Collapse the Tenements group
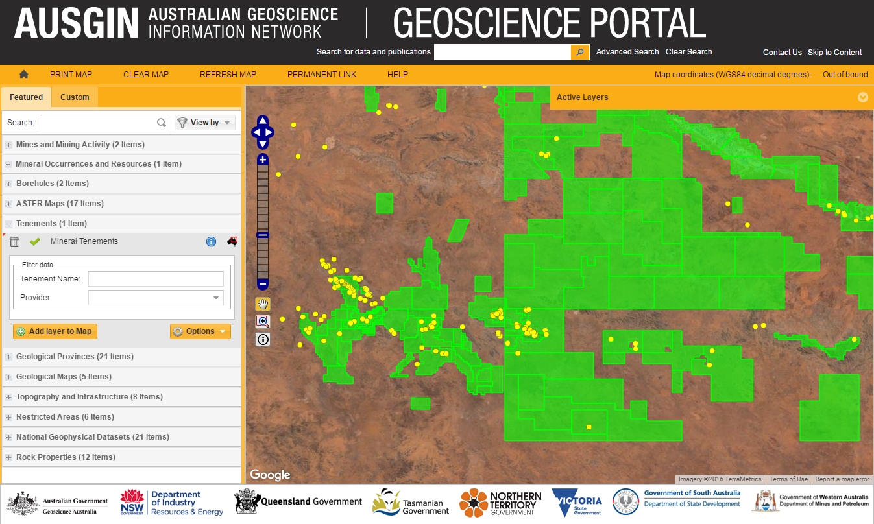874x524 pixels. pyautogui.click(x=9, y=224)
